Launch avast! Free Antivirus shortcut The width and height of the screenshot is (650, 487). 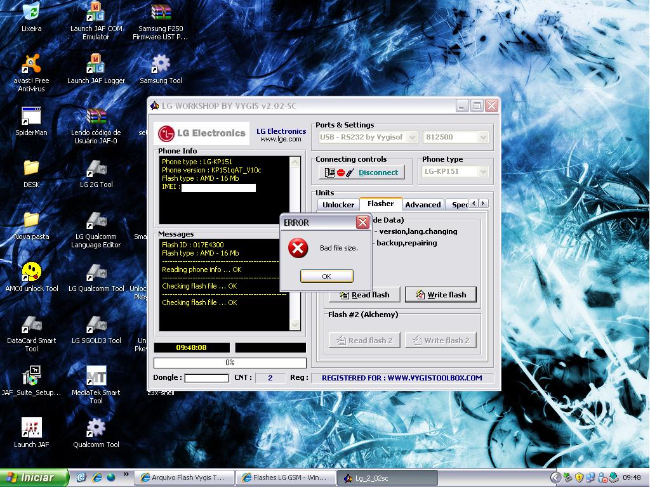(x=31, y=64)
